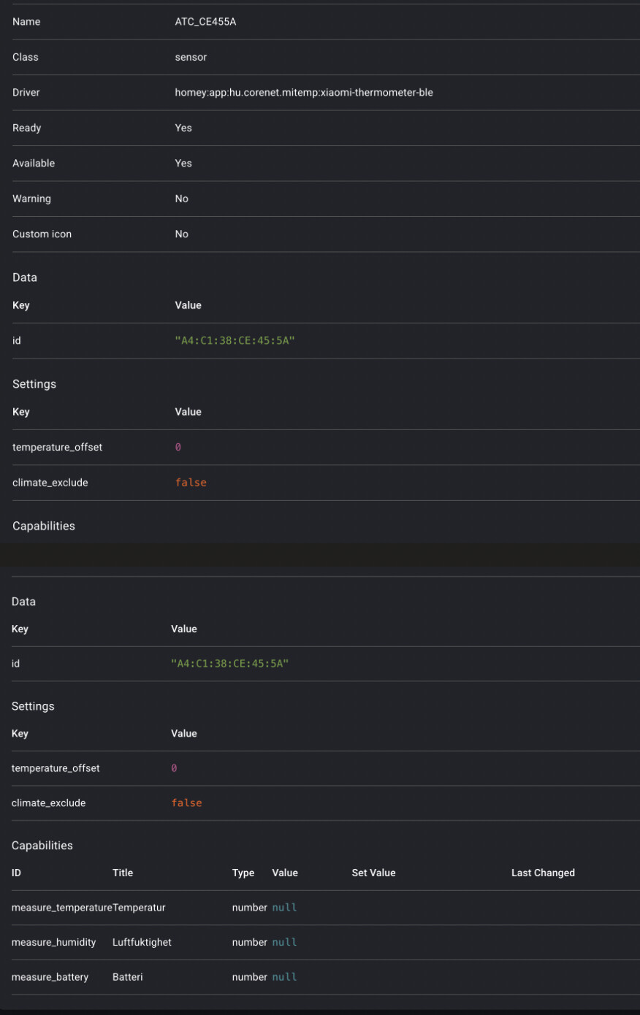Viewport: 640px width, 1015px height.
Task: Click the Driver row label
Action: click(x=26, y=93)
